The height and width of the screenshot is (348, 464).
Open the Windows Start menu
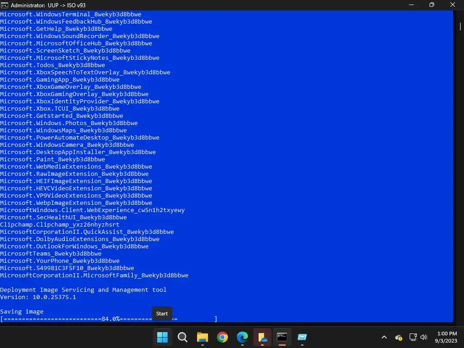tap(162, 337)
